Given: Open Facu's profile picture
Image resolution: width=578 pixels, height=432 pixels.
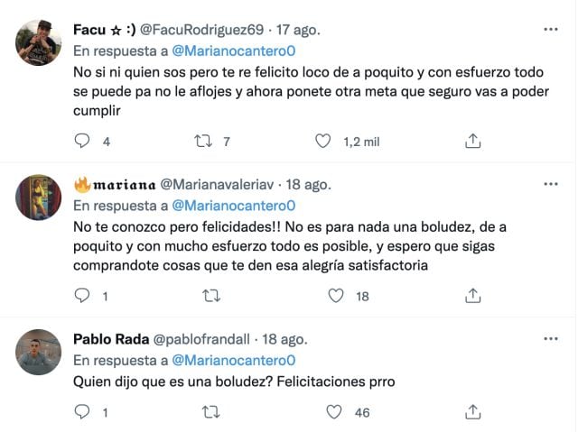Looking at the screenshot, I should (39, 42).
